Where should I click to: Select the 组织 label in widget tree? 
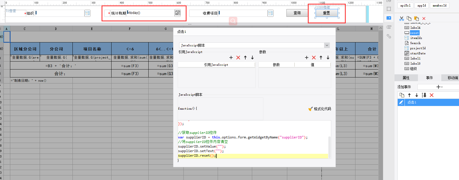(413, 69)
